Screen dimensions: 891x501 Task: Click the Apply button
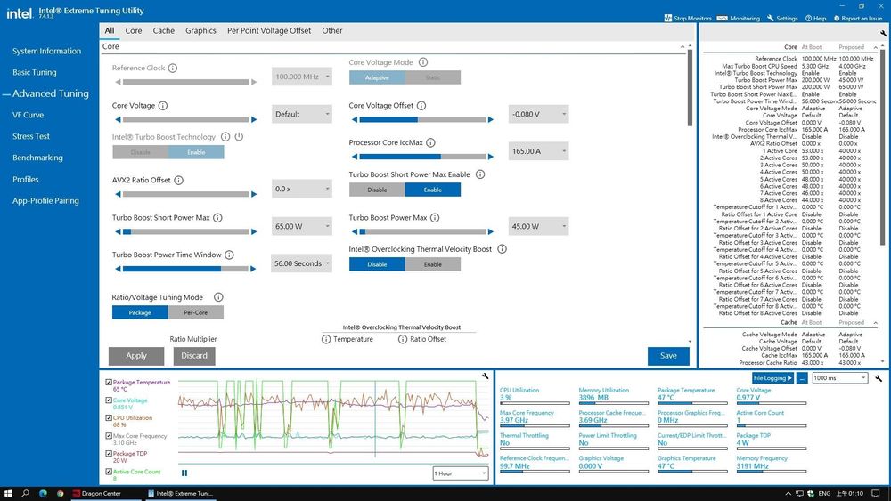click(136, 356)
